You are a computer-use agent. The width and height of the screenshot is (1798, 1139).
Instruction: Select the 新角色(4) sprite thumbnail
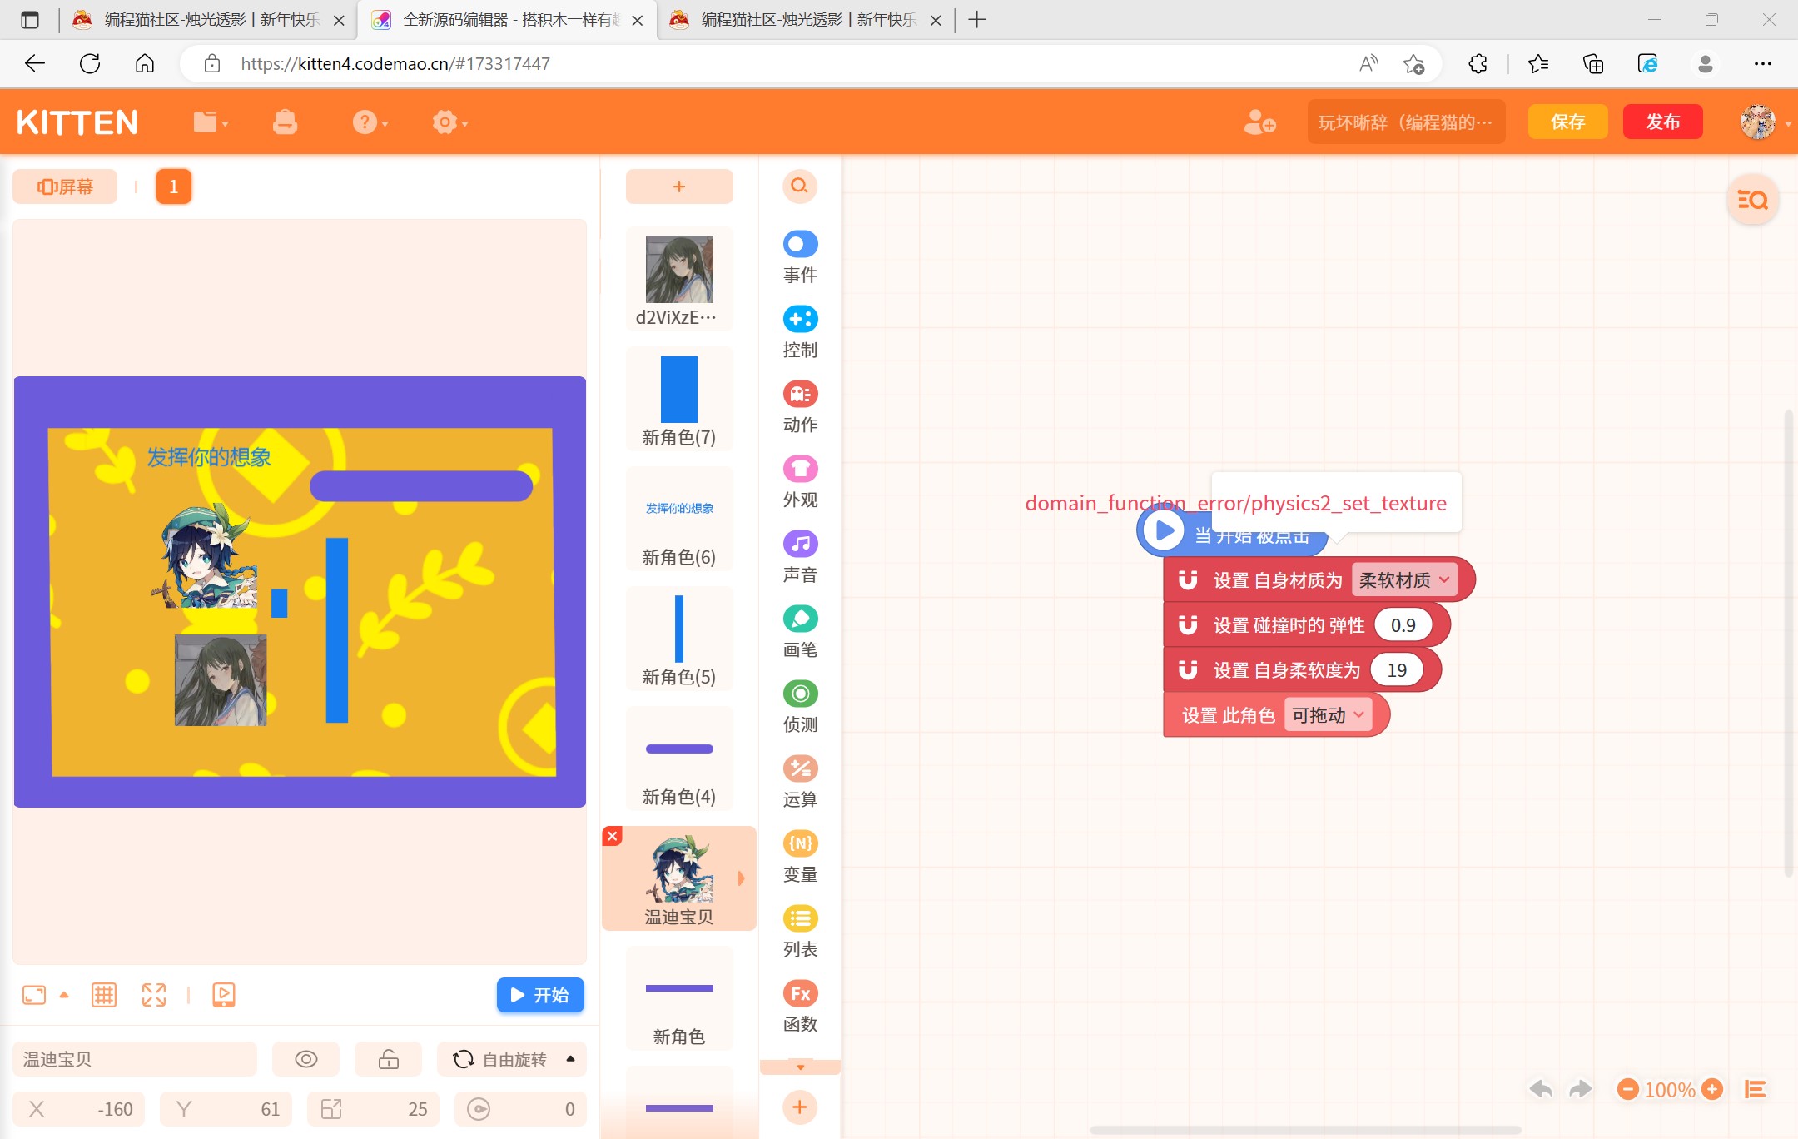(679, 759)
